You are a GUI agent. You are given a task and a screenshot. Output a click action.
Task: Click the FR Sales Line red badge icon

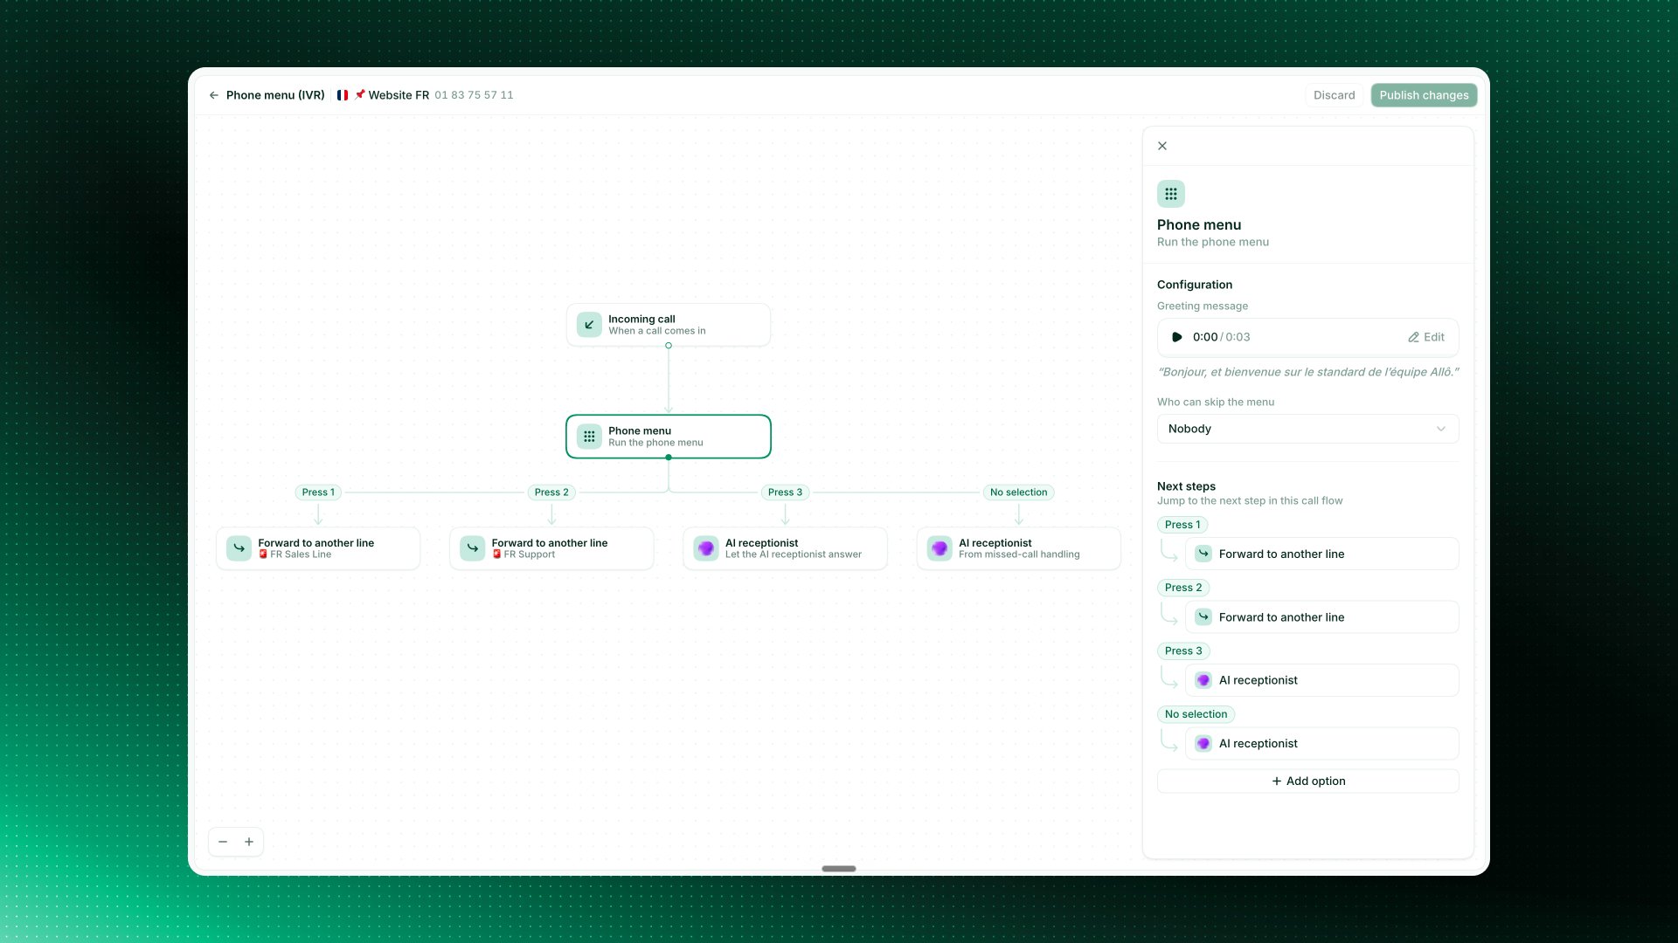point(263,554)
